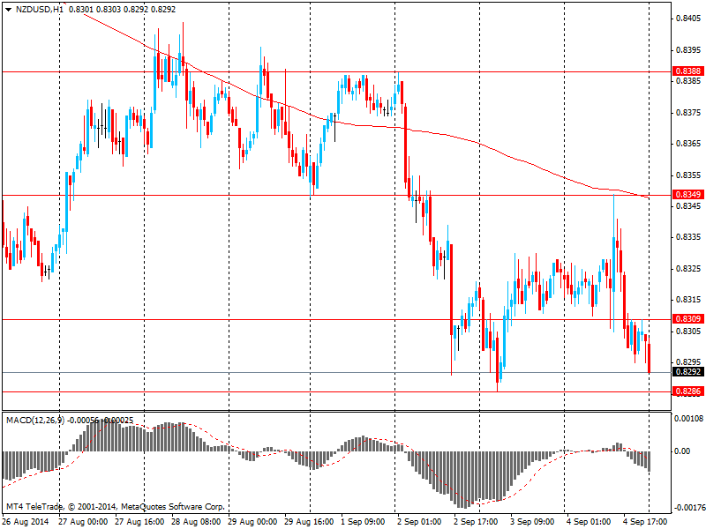Image resolution: width=706 pixels, height=529 pixels.
Task: Click the 29 Aug 00:00 time label
Action: pos(252,522)
